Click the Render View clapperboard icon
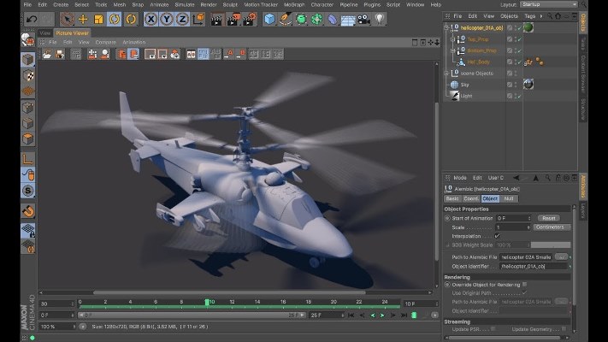Image resolution: width=608 pixels, height=342 pixels. click(216, 19)
